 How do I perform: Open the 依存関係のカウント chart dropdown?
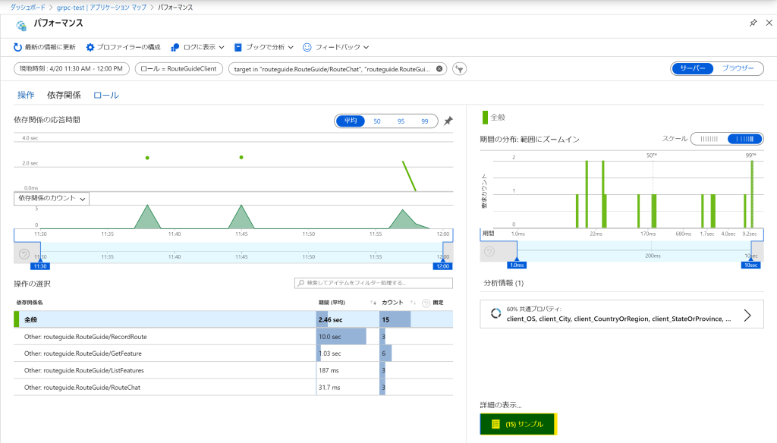pyautogui.click(x=52, y=198)
